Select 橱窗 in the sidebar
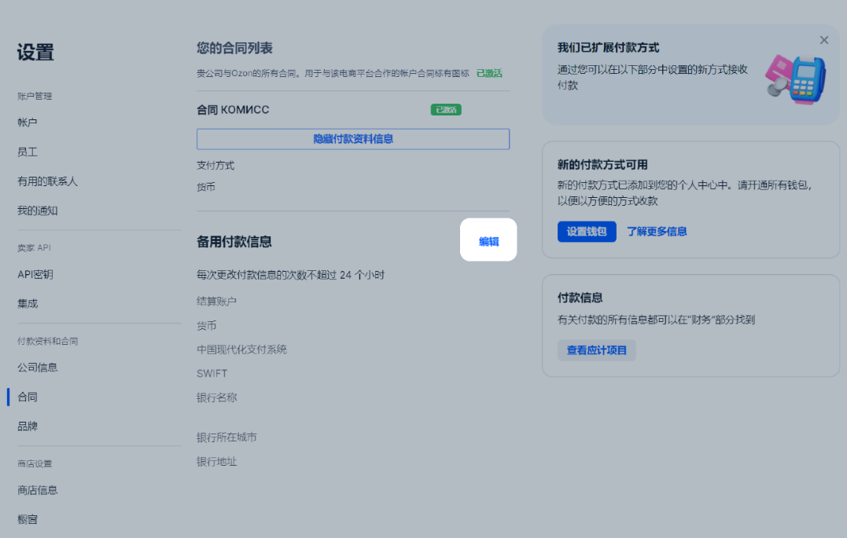The width and height of the screenshot is (847, 538). pos(28,519)
